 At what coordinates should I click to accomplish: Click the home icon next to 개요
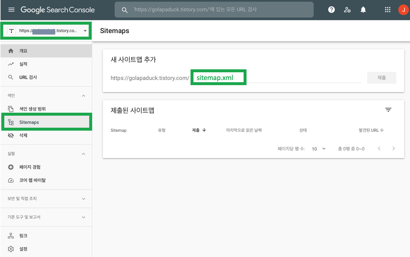(x=11, y=51)
